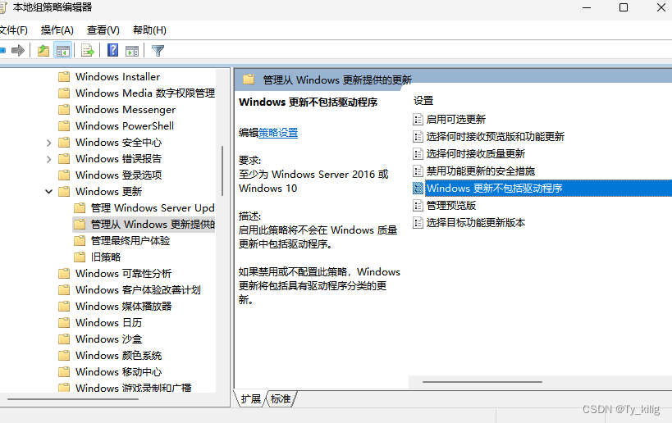Select Windows Installer folder in tree

117,76
